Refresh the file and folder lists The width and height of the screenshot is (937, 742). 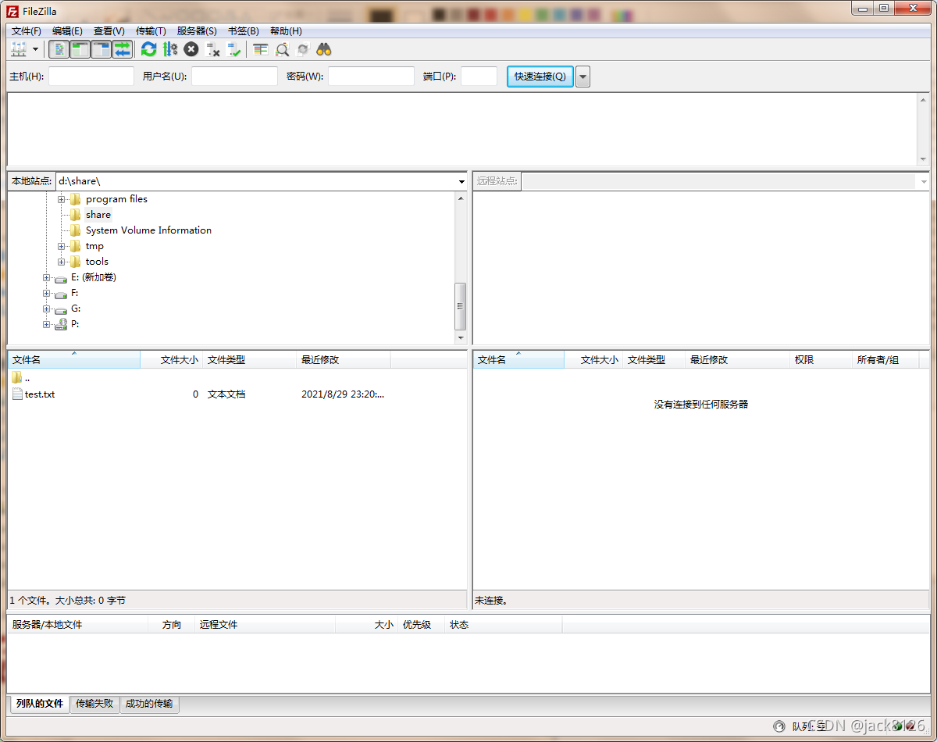tap(148, 49)
